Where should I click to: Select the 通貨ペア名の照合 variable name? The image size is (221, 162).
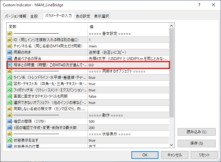[27, 59]
